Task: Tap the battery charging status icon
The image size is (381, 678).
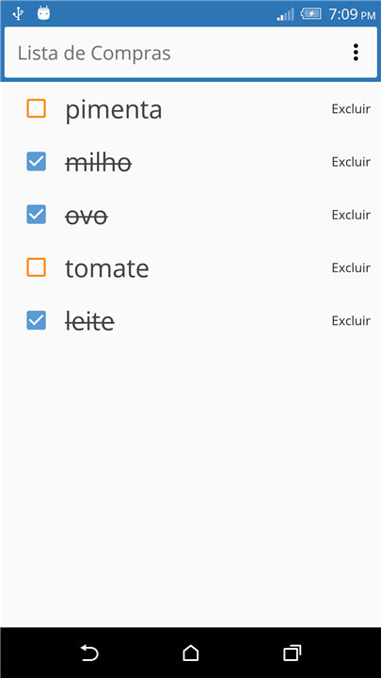Action: [310, 14]
